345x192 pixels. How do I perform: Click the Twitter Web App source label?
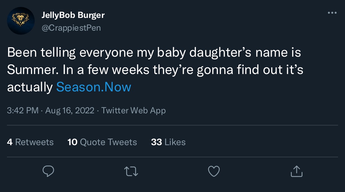pos(133,110)
